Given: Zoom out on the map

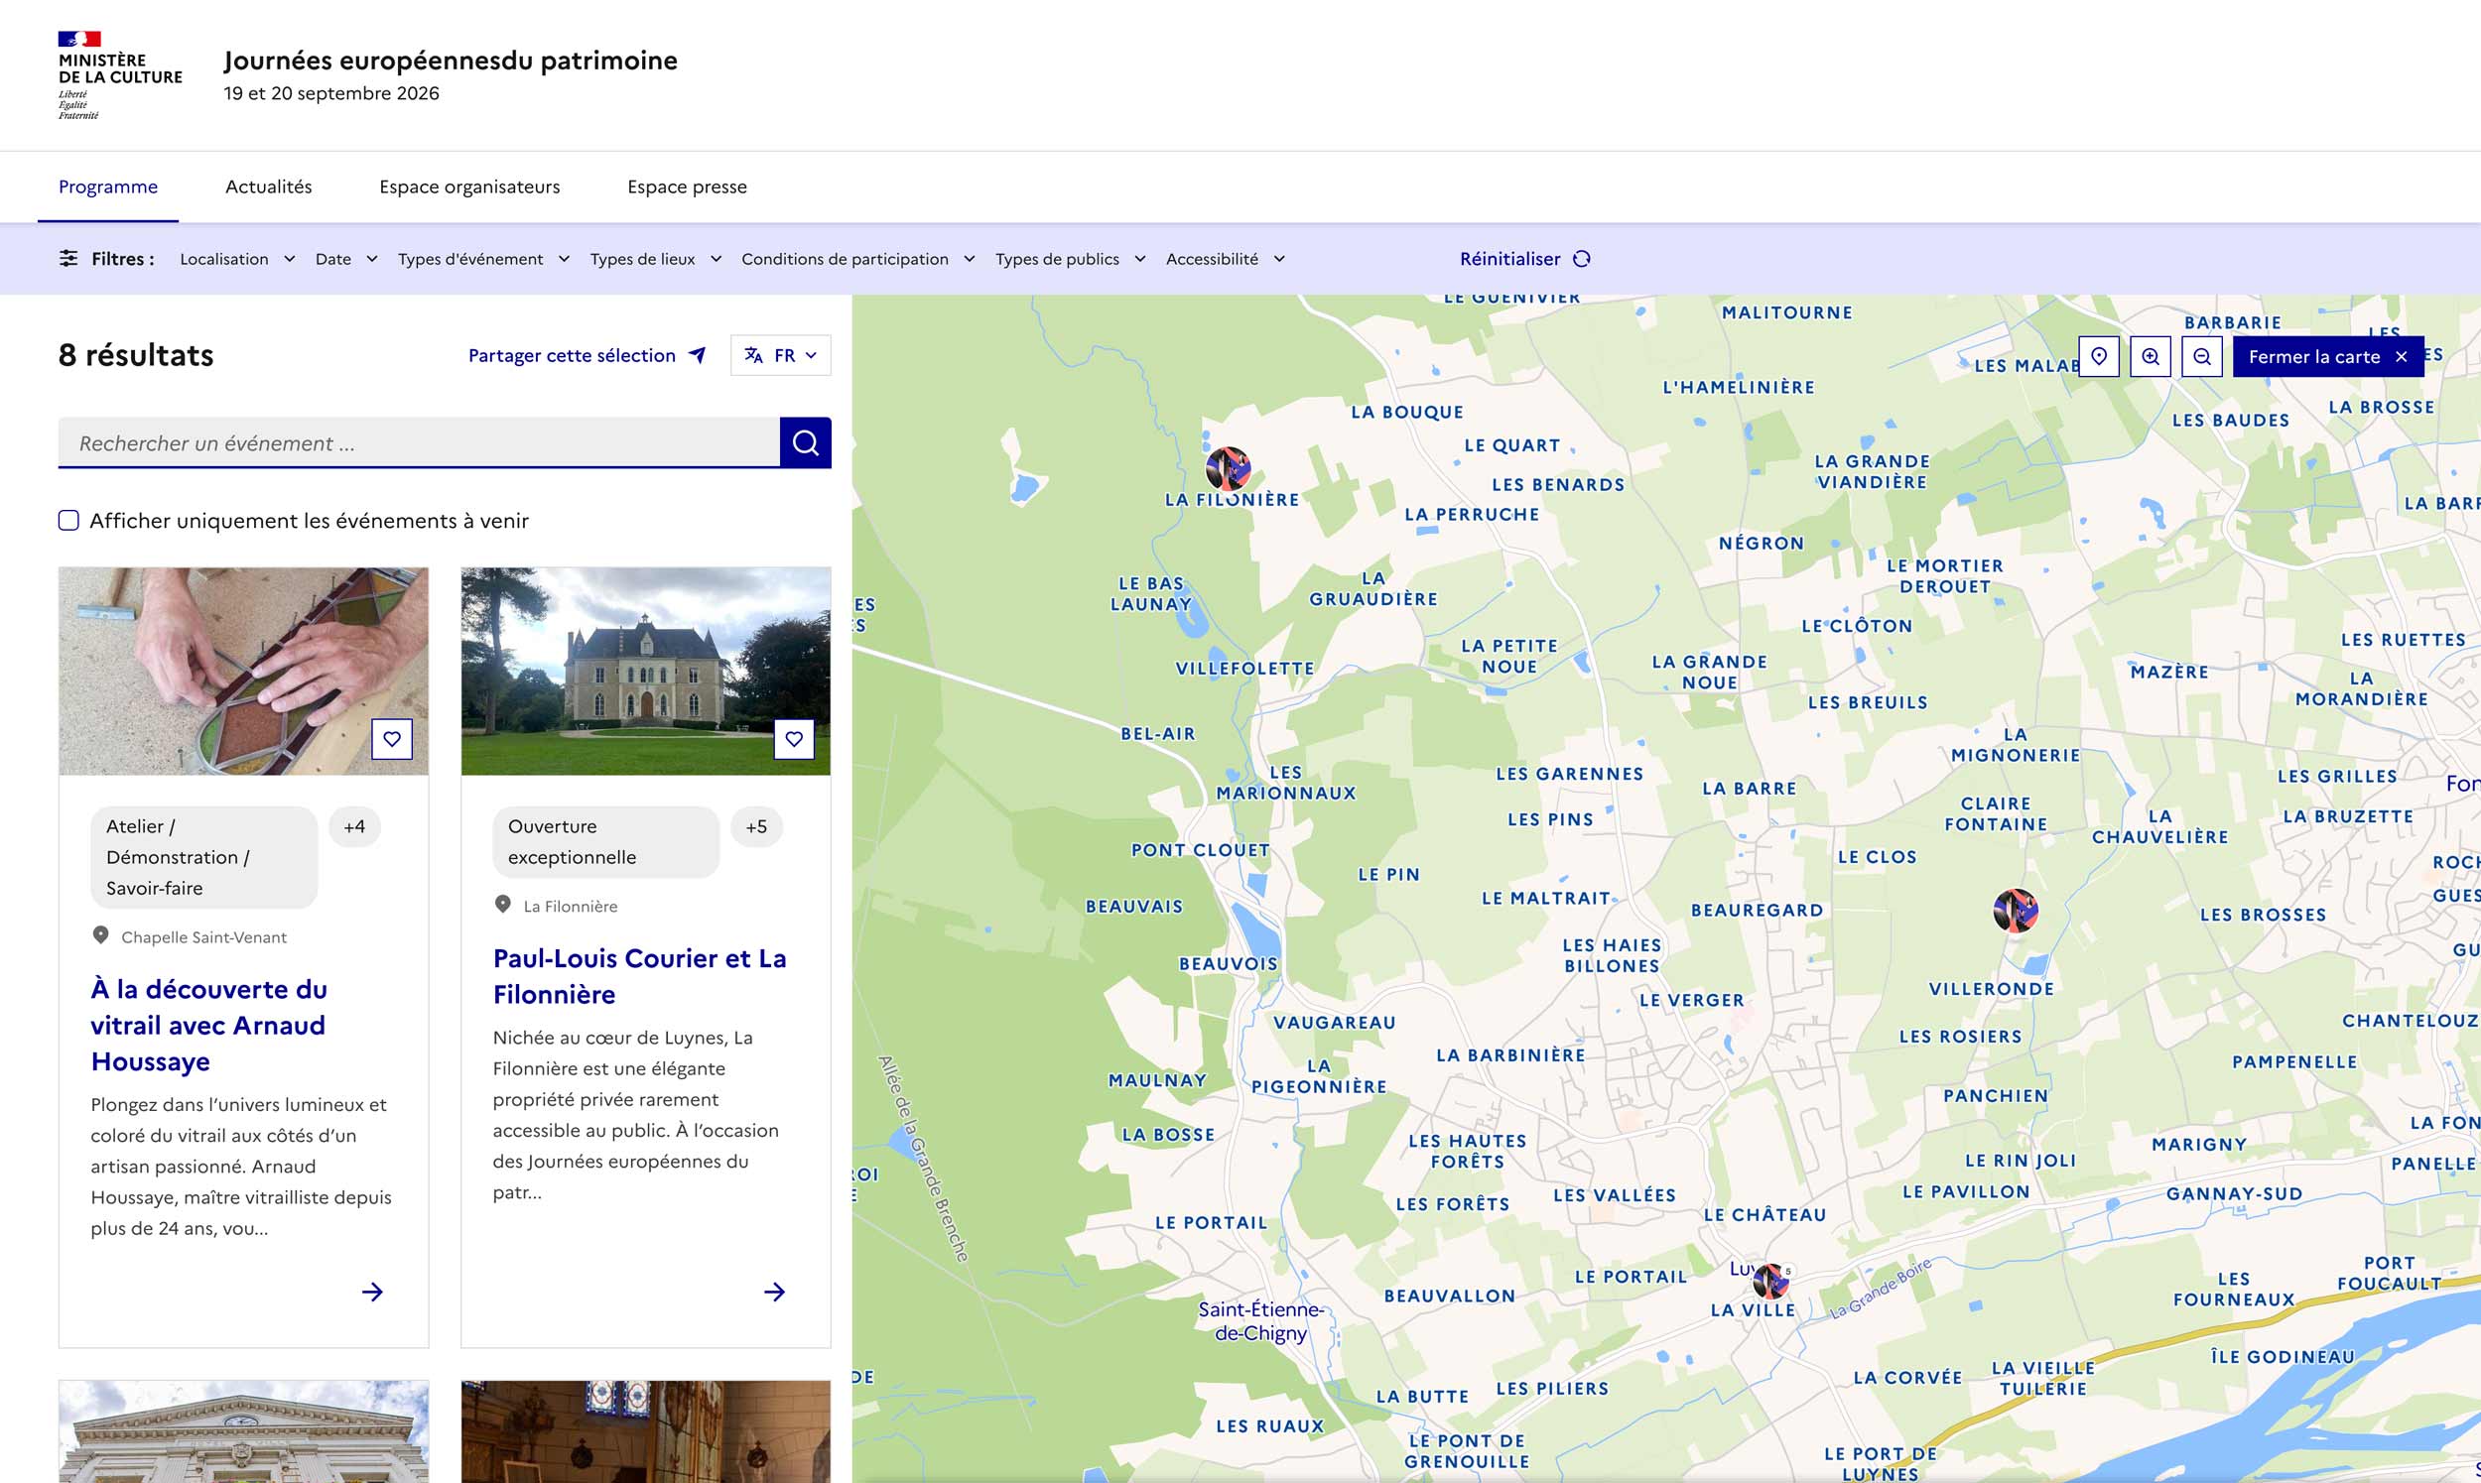Looking at the screenshot, I should (2202, 357).
